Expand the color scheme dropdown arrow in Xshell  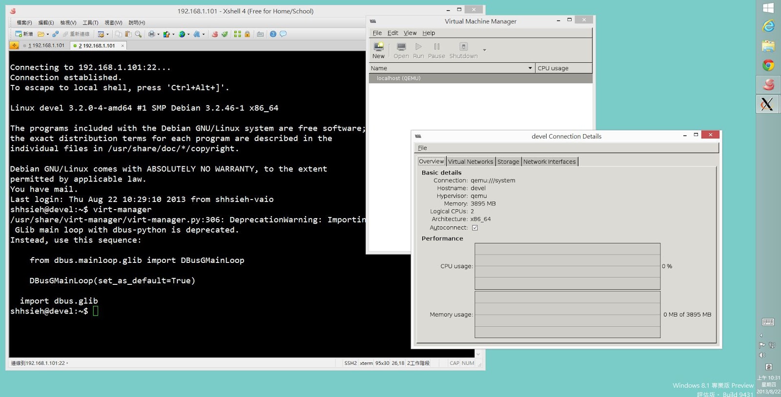tap(173, 35)
